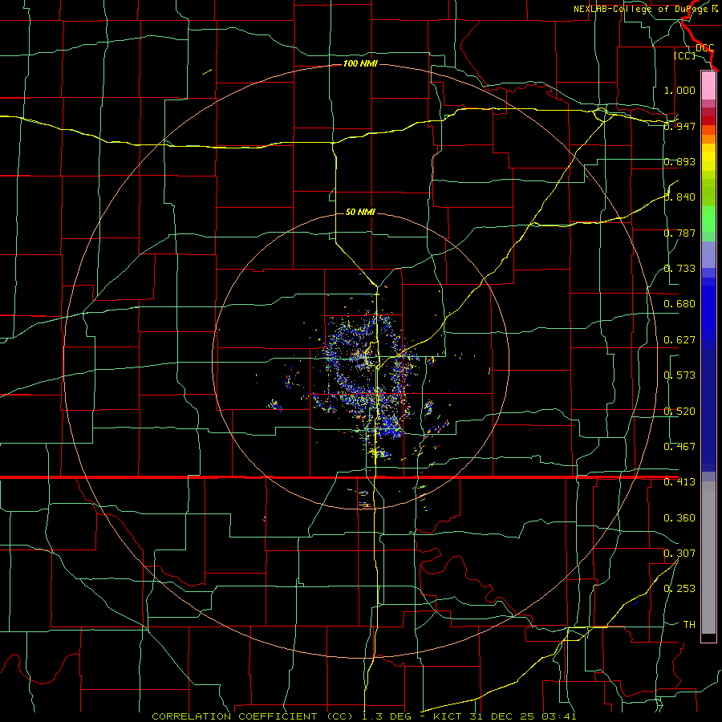Click the [CC] legend title

[x=685, y=55]
